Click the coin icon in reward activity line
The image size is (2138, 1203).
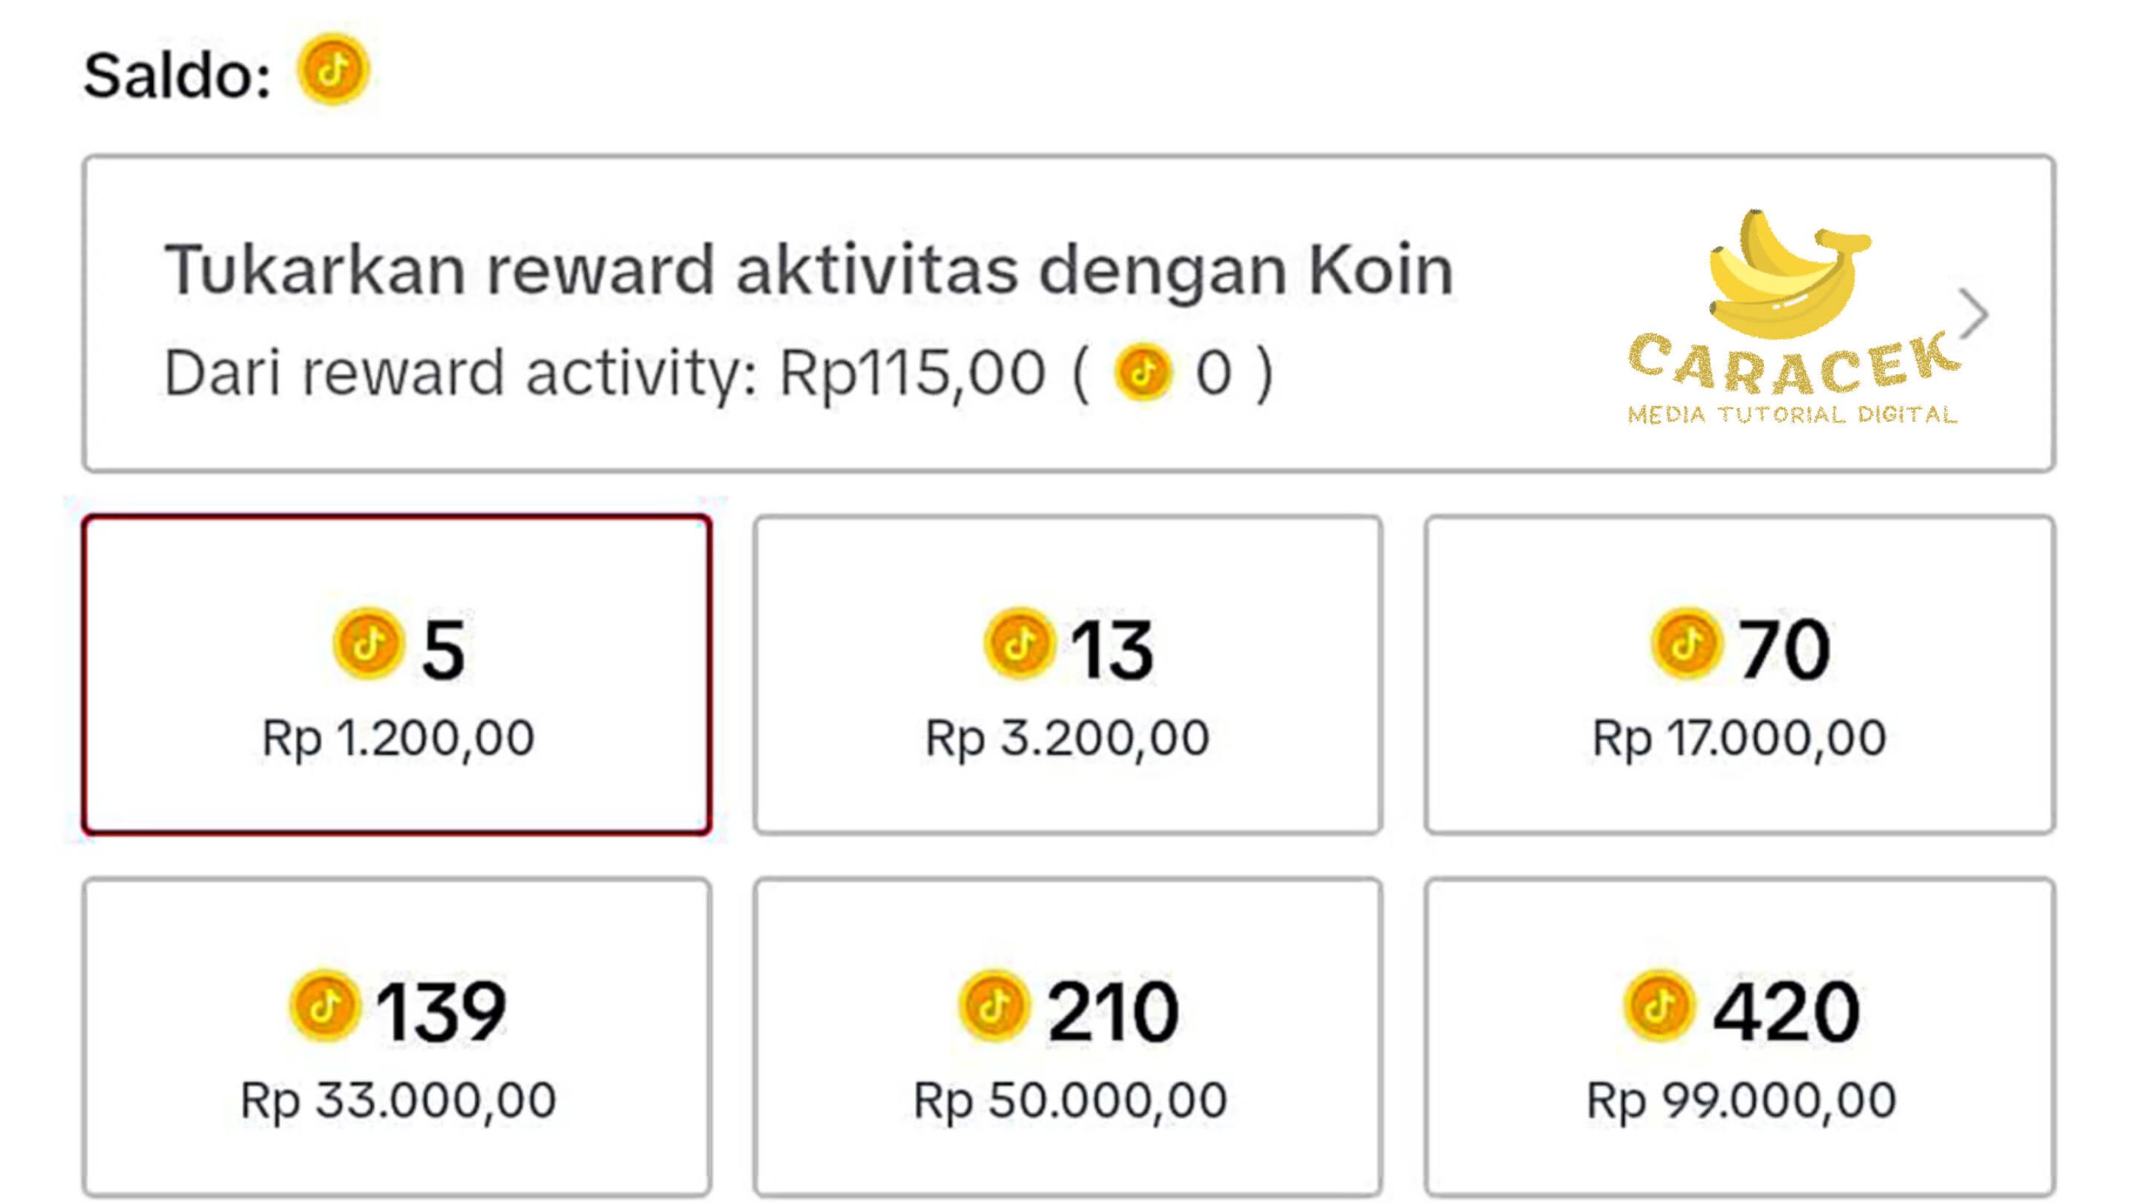click(x=1142, y=371)
